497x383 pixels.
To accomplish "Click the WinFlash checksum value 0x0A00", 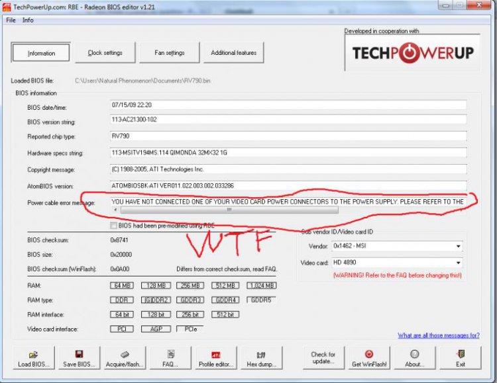I will point(120,269).
